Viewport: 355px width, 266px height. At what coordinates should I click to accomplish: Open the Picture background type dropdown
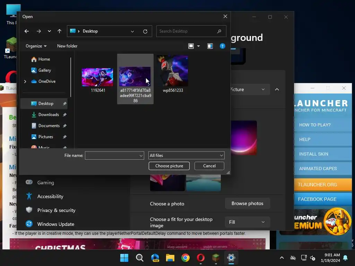(x=250, y=90)
